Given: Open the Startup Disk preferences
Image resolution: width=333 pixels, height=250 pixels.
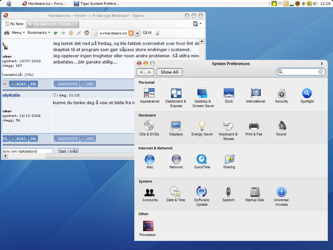Looking at the screenshot, I should [x=255, y=192].
